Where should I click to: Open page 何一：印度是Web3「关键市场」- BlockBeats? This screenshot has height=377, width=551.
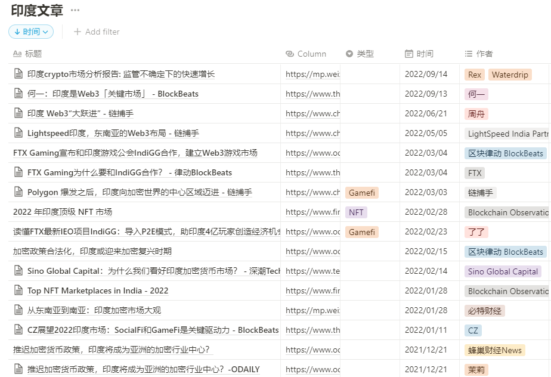(113, 94)
